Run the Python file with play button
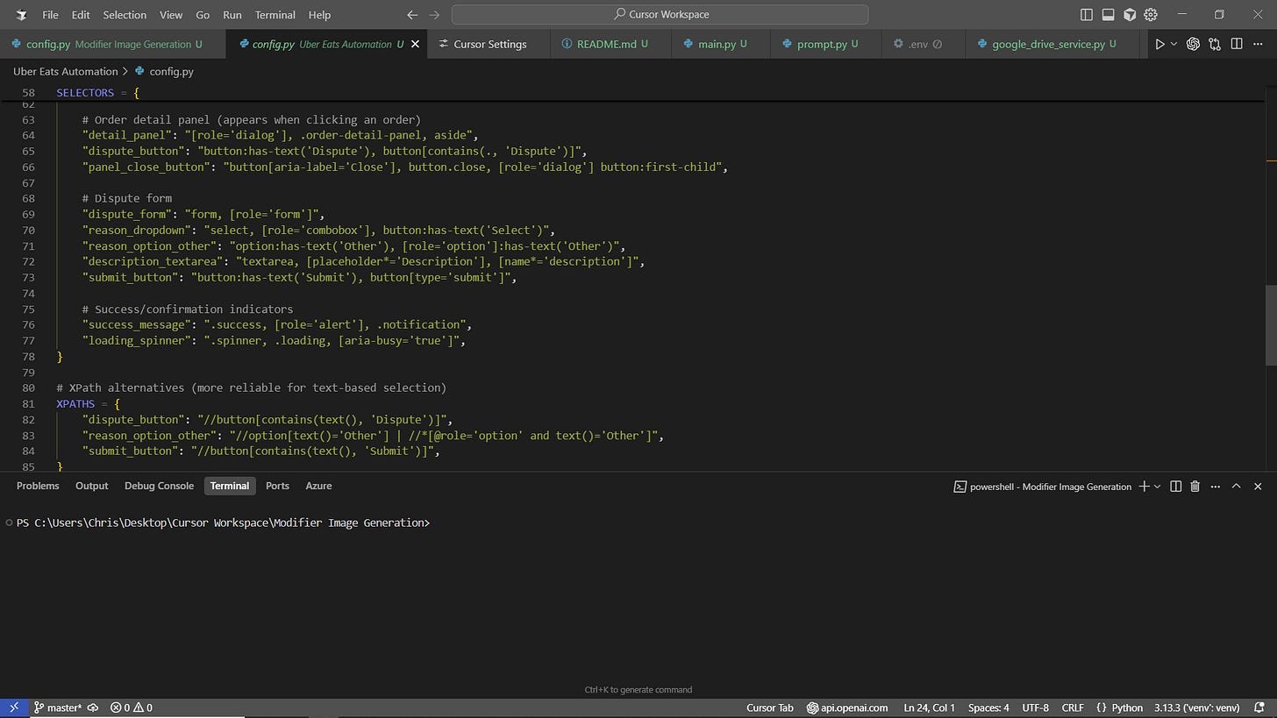1277x718 pixels. [x=1159, y=44]
